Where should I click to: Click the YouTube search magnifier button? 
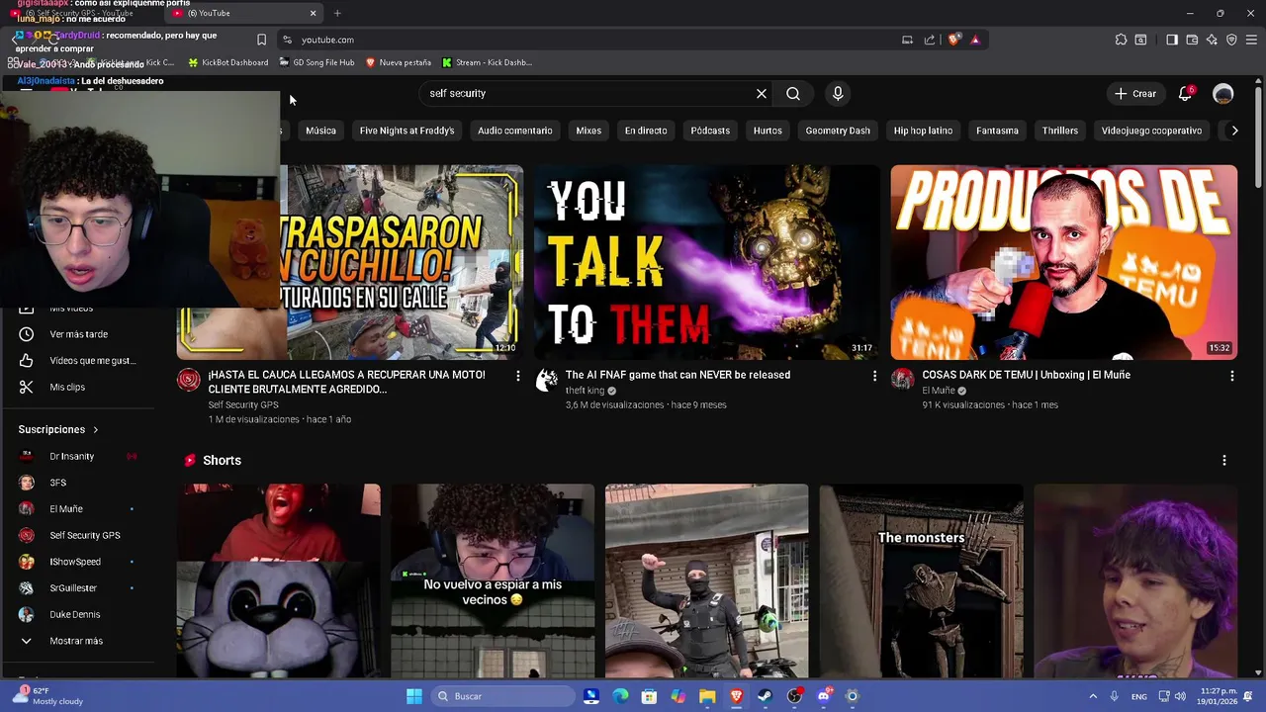[x=793, y=93]
